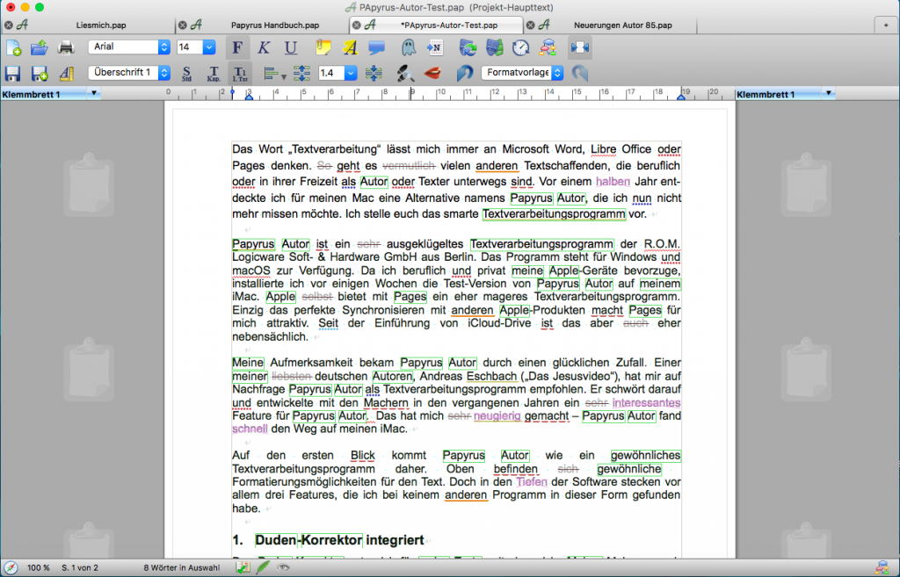Toggle italic formatting with the K button
Viewport: 900px width, 577px height.
pyautogui.click(x=264, y=47)
